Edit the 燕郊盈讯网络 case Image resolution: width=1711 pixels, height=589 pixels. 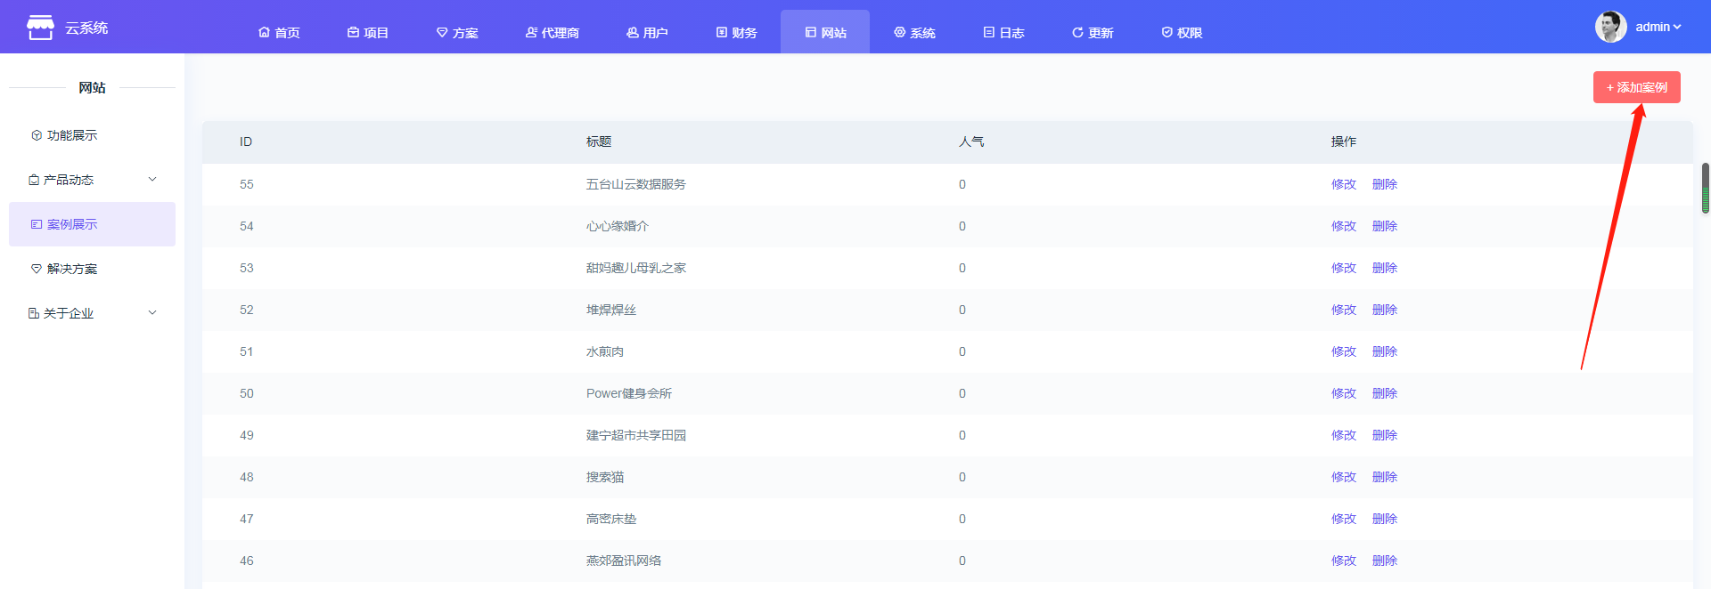(1344, 561)
